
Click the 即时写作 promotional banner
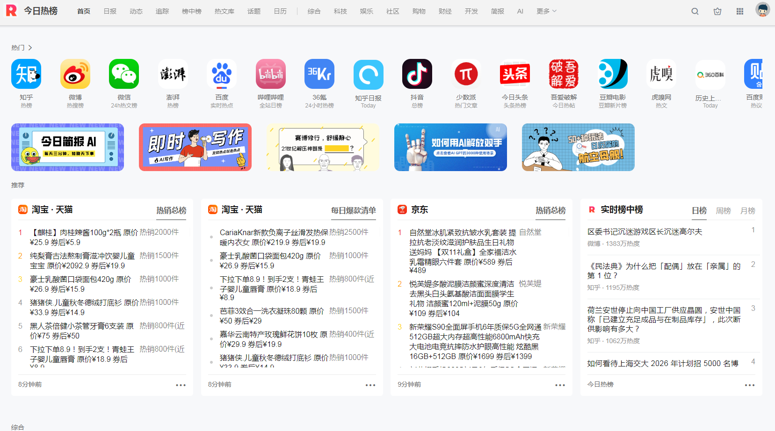195,147
